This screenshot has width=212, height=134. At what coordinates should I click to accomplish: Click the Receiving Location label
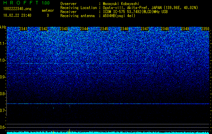coord(79,8)
